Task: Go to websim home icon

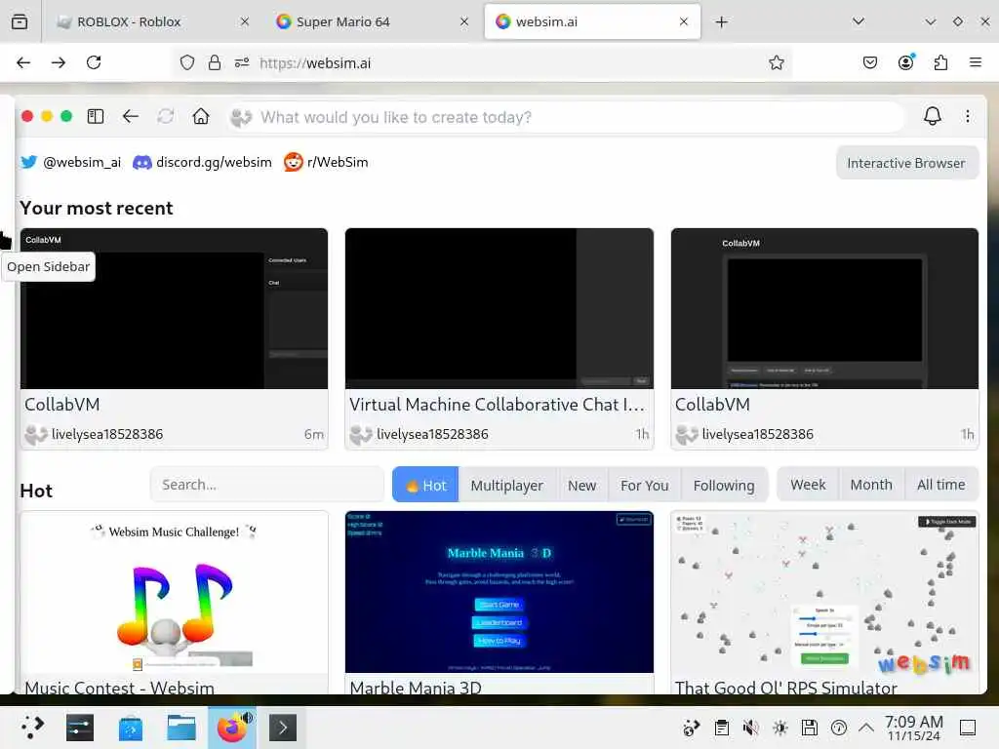Action: (201, 117)
